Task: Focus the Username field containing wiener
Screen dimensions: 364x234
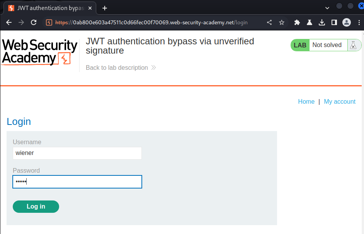Action: click(77, 153)
